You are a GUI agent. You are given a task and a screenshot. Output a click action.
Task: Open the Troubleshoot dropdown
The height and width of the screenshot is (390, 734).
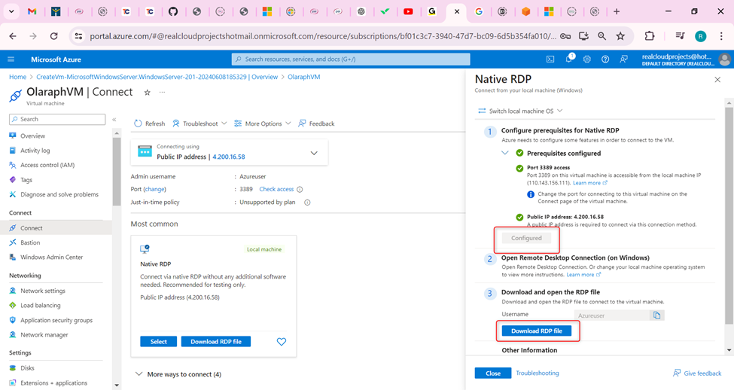pos(199,123)
